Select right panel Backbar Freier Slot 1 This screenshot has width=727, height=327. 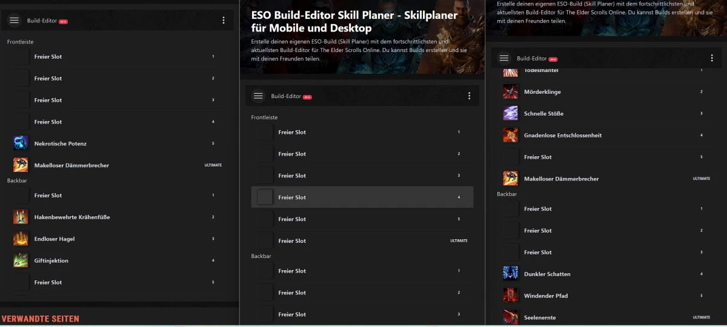coord(608,209)
